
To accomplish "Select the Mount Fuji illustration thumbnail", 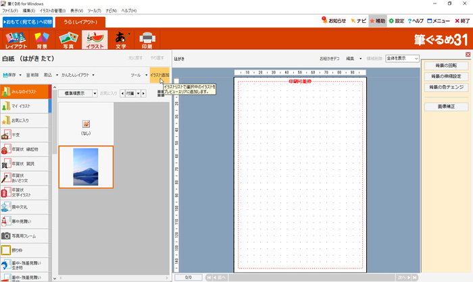I will coord(85,167).
